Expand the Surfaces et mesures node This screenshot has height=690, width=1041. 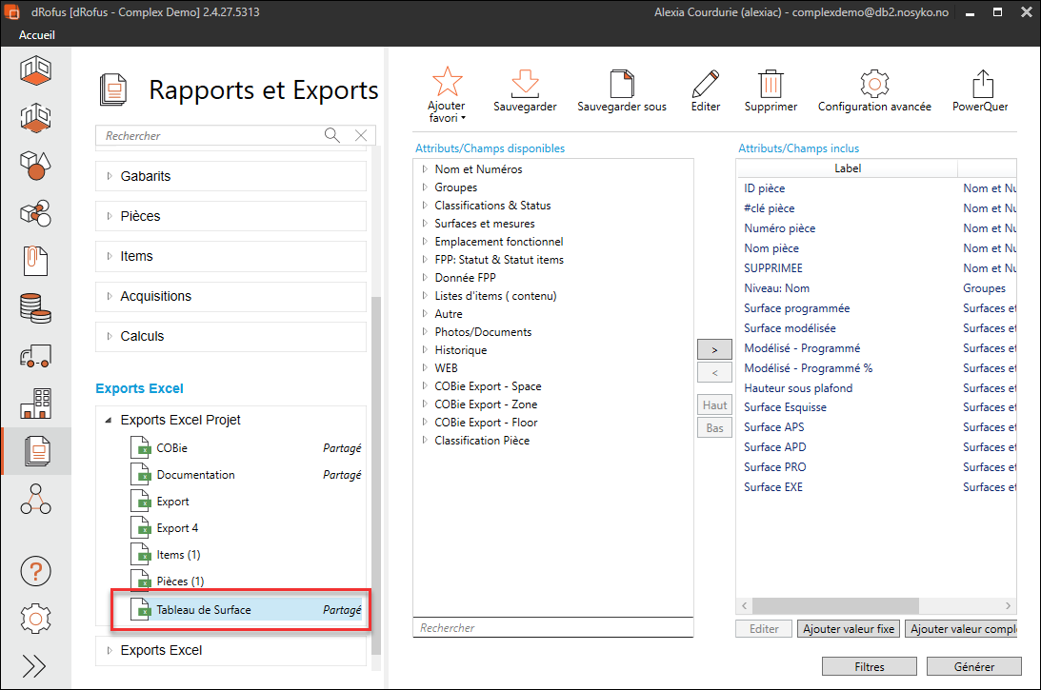pos(425,224)
